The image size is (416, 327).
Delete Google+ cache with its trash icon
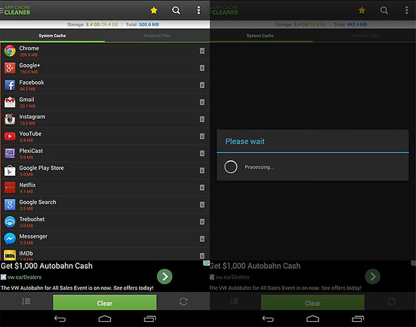(202, 68)
